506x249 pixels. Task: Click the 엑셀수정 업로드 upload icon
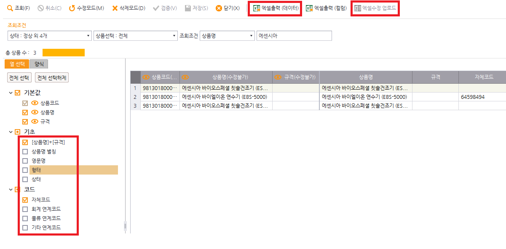click(x=358, y=8)
